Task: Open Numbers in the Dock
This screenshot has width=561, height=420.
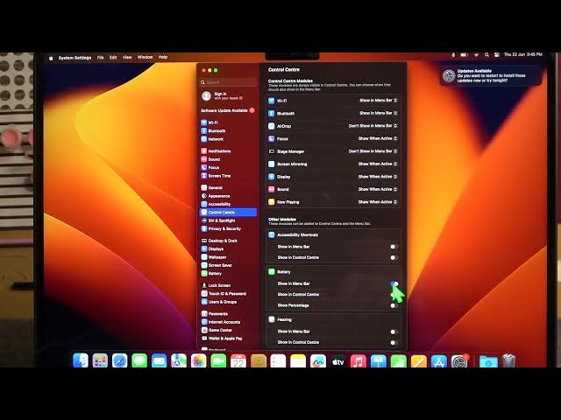Action: [399, 360]
